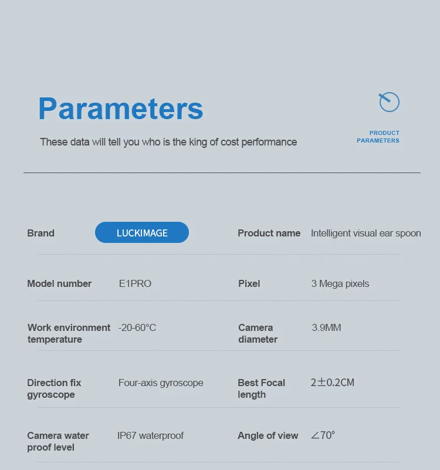Select the Four-axis gyroscope value
440x470 pixels.
click(x=161, y=383)
